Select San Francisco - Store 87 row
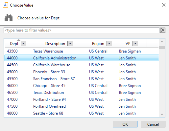Viewport: 169px width, 131px height. coord(82,79)
